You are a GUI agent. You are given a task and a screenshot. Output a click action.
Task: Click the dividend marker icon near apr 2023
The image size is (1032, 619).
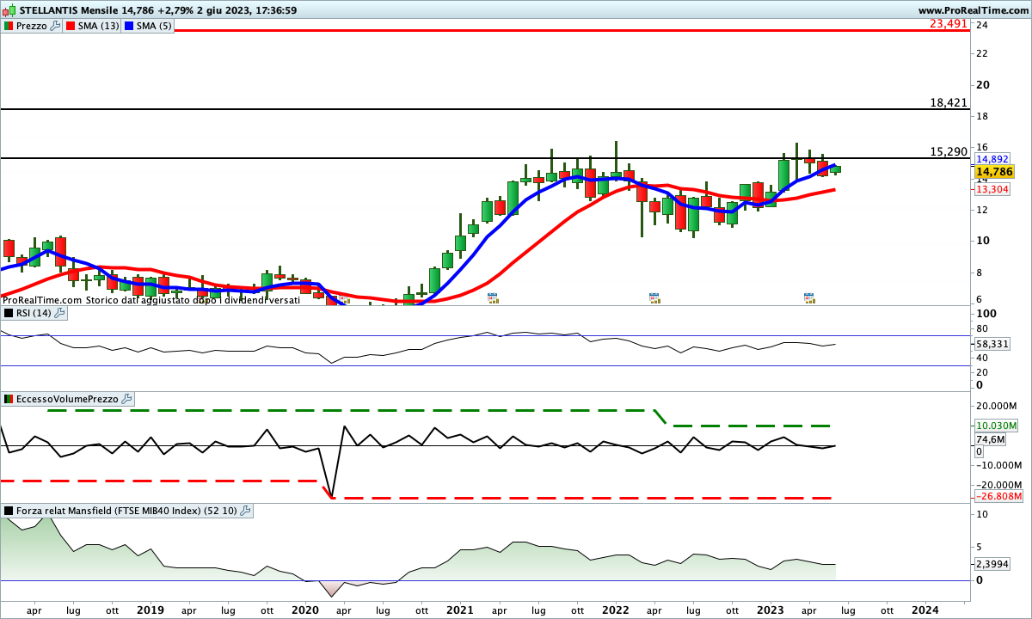(809, 298)
